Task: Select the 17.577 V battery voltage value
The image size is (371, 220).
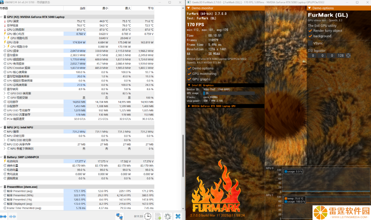Action: [80, 161]
